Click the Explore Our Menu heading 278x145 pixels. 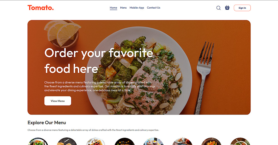coord(47,123)
